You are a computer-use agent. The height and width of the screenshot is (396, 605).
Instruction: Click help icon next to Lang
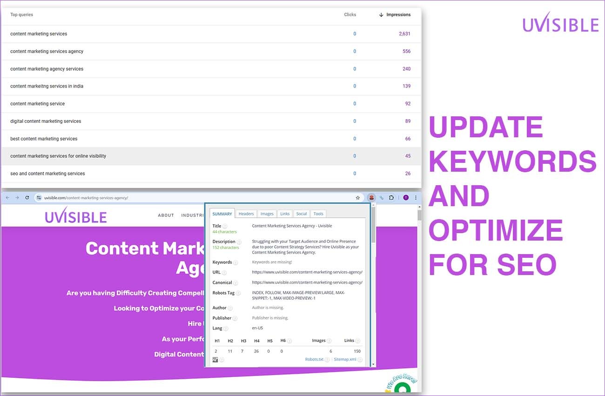pyautogui.click(x=226, y=329)
